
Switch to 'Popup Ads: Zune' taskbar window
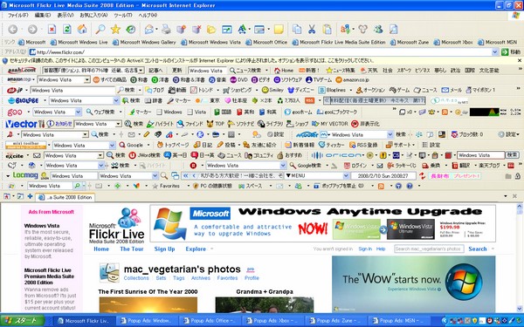tap(337, 321)
